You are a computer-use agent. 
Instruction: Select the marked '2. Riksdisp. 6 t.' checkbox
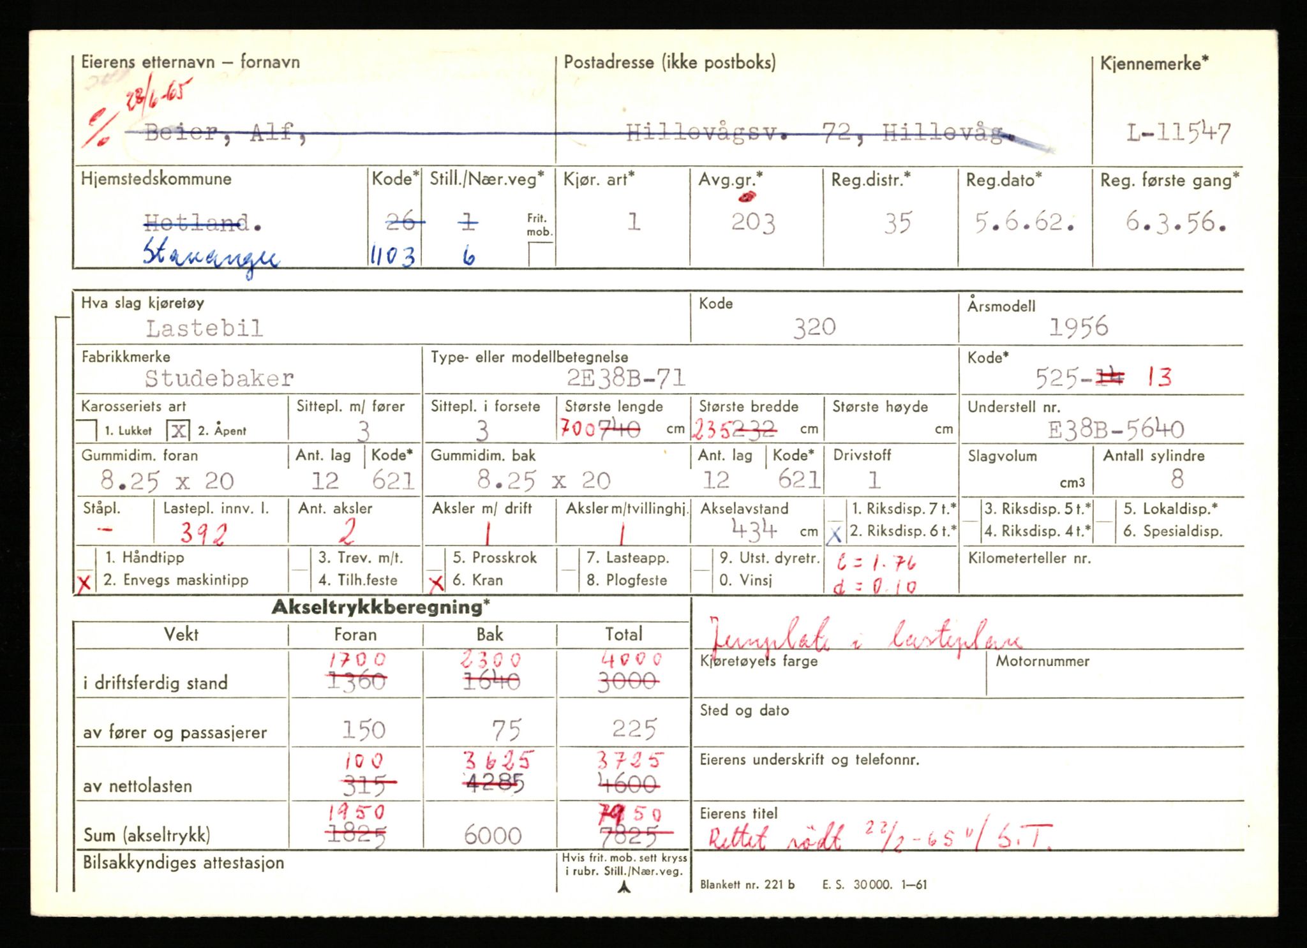click(835, 533)
